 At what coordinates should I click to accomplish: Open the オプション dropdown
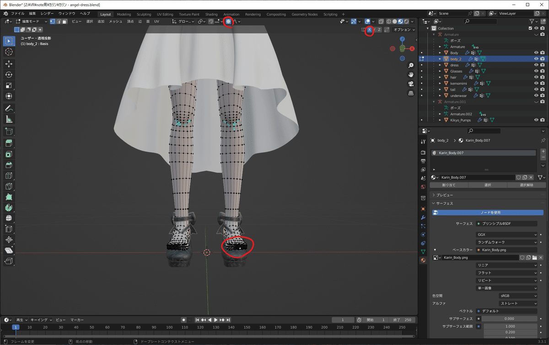pyautogui.click(x=404, y=30)
